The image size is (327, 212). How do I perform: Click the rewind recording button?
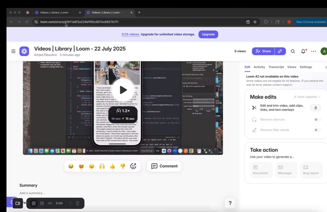point(50,203)
